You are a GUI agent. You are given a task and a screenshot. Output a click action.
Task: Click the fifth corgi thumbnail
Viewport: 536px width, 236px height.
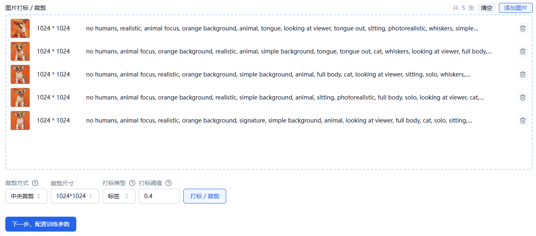pyautogui.click(x=20, y=120)
